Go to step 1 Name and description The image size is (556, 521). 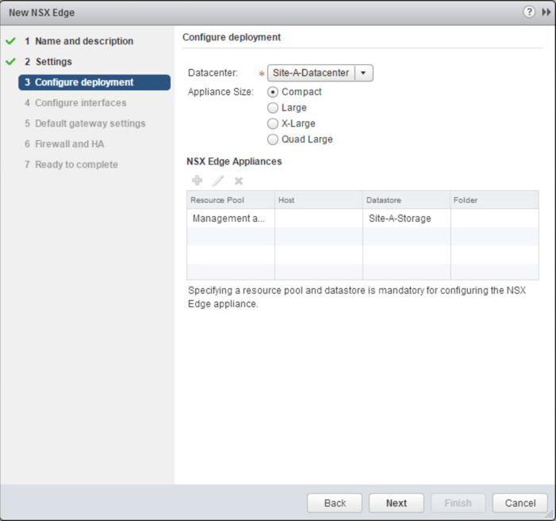coord(83,41)
